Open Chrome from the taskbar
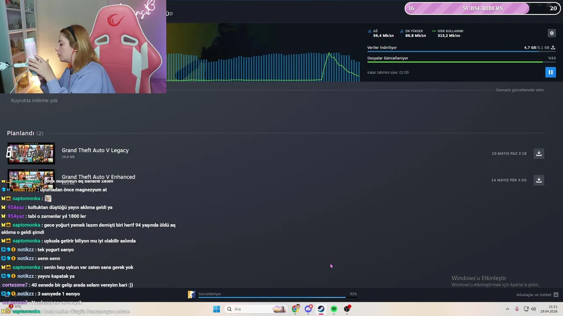The height and width of the screenshot is (316, 563). (296, 309)
